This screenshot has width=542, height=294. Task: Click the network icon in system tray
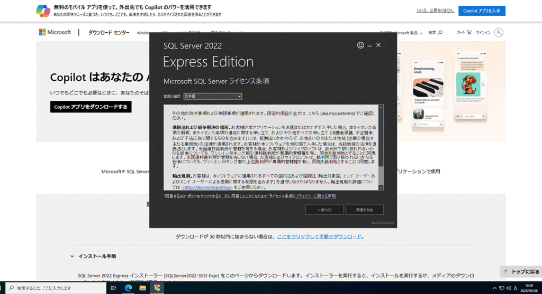[x=502, y=288]
